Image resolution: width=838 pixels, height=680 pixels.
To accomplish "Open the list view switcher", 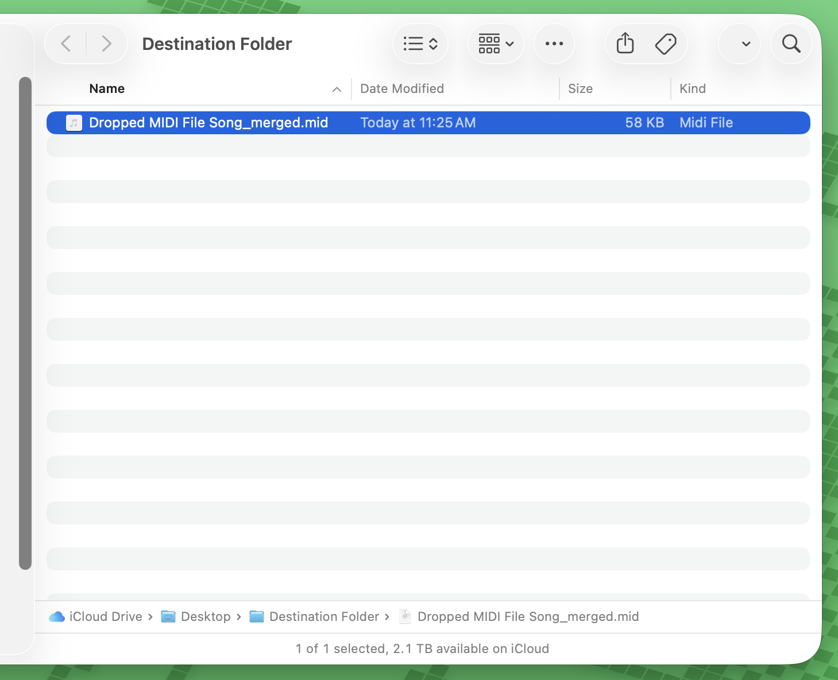I will click(x=420, y=44).
